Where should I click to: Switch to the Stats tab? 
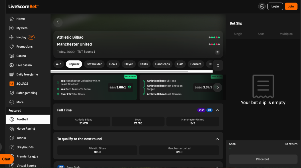[144, 64]
